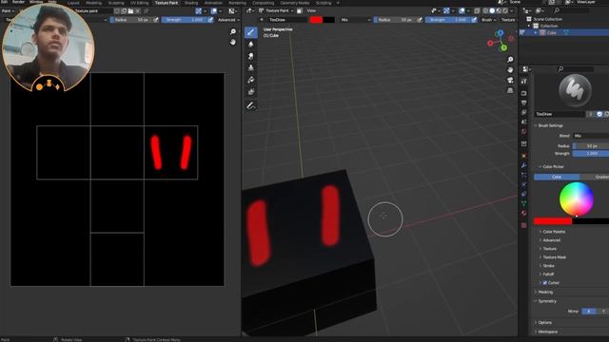Expand the Stroke panel

[548, 266]
